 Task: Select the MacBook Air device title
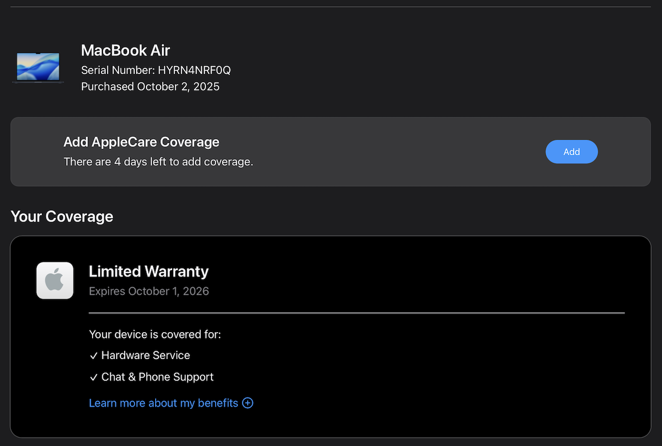click(126, 50)
